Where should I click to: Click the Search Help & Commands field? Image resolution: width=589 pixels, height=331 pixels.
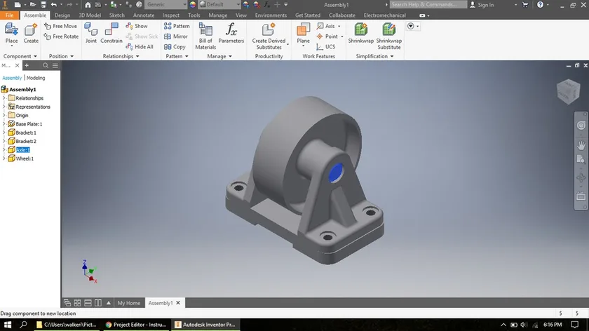pyautogui.click(x=428, y=4)
